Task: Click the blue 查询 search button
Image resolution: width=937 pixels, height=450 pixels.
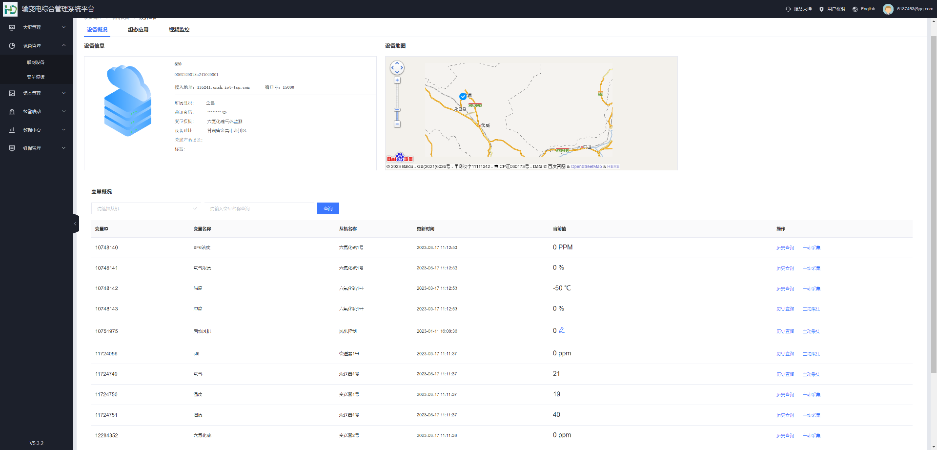Action: [328, 208]
